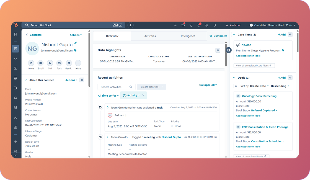Open the calling icon in the top navigation
Screen dimensions: 310x180
pos(175,25)
